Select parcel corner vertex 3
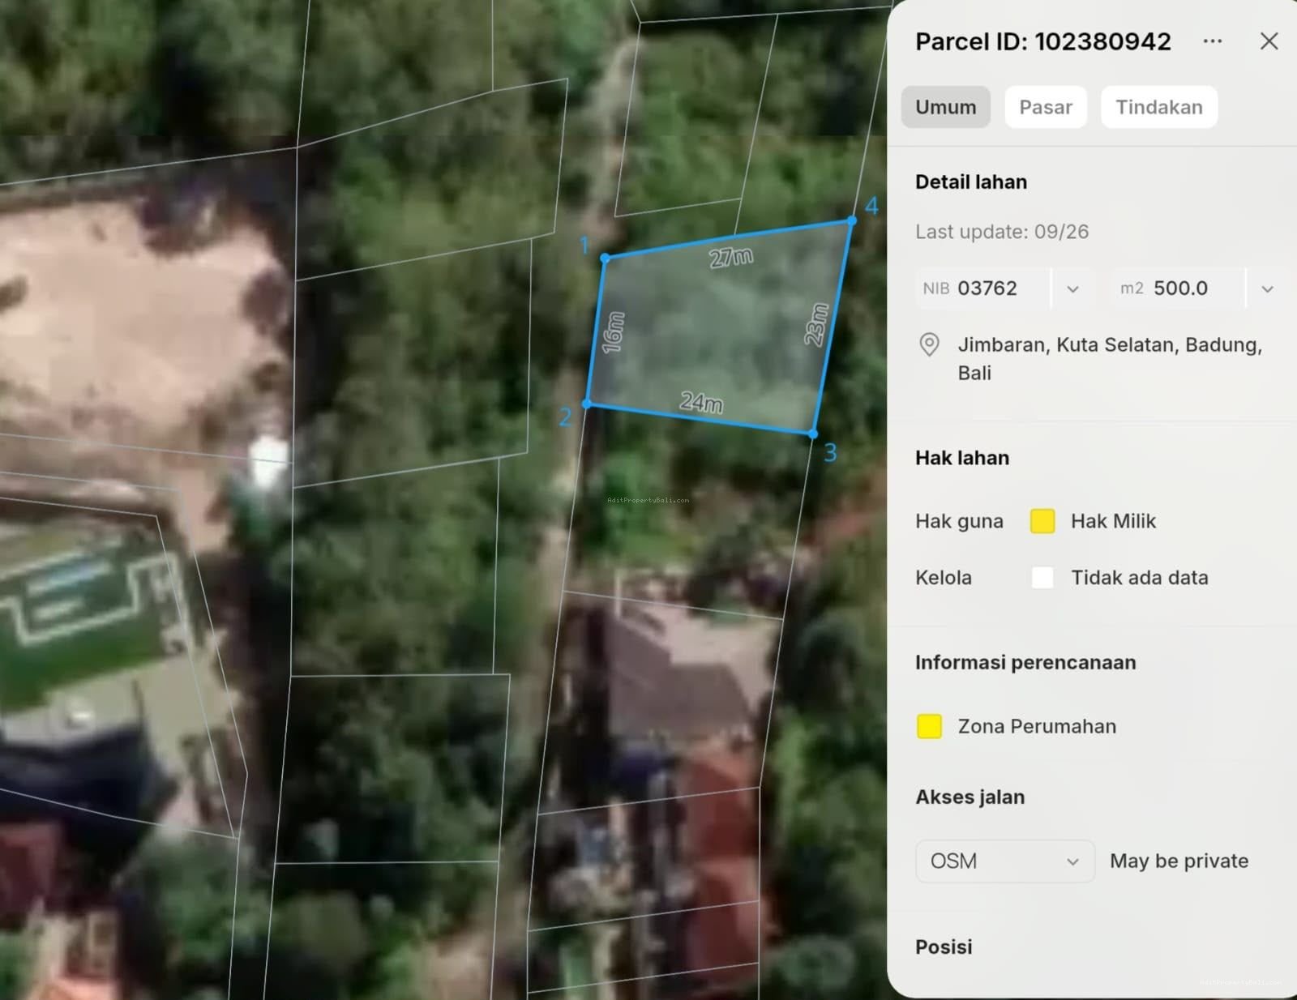Viewport: 1297px width, 1000px height. point(813,434)
